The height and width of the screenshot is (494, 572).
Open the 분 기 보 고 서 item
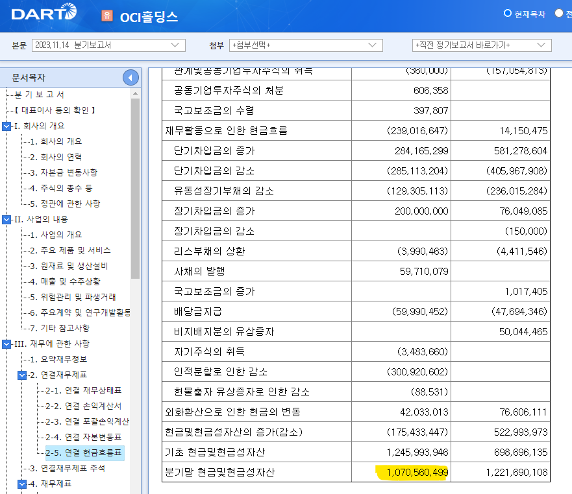pyautogui.click(x=40, y=93)
